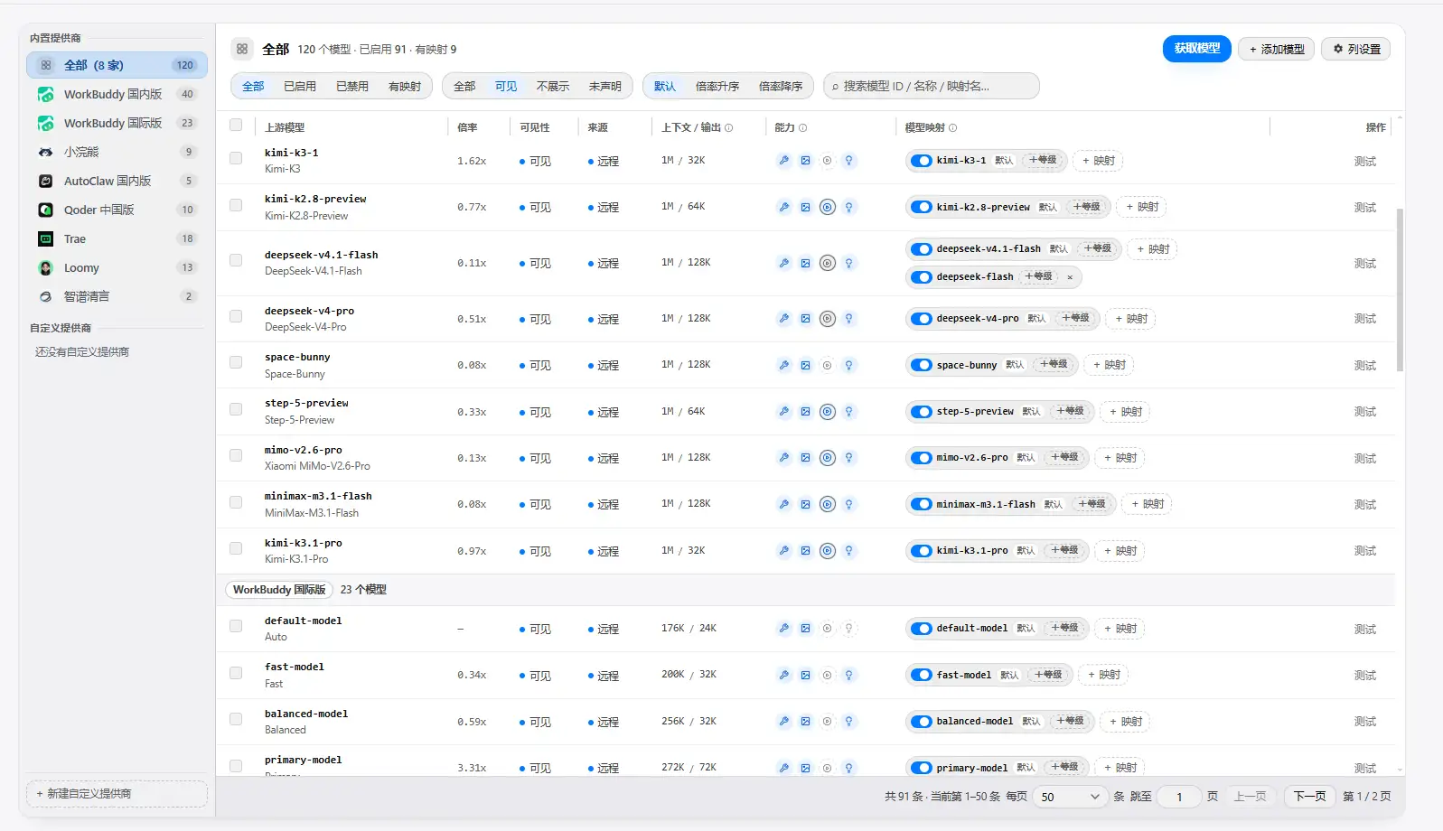1443x831 pixels.
Task: Click the 获取模型 button
Action: pos(1197,49)
